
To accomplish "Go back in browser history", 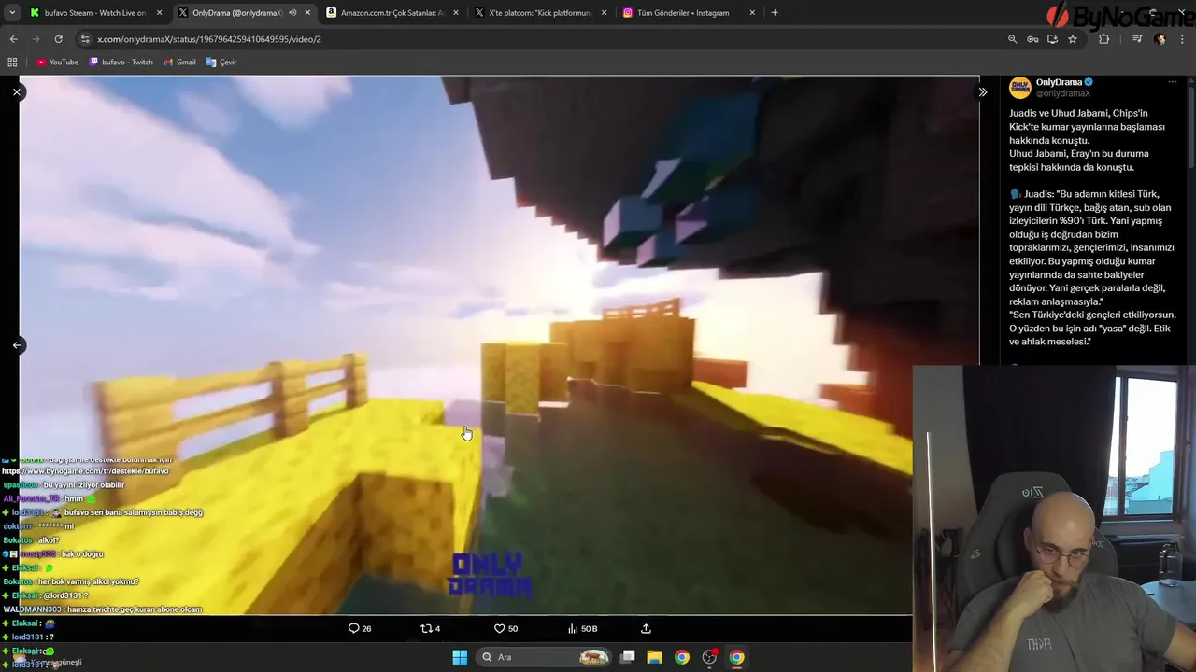I will (x=13, y=39).
